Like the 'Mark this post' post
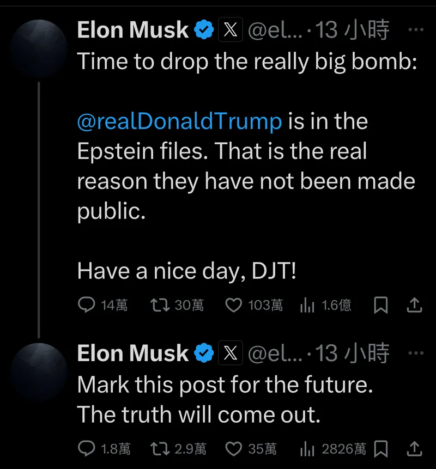 233,449
